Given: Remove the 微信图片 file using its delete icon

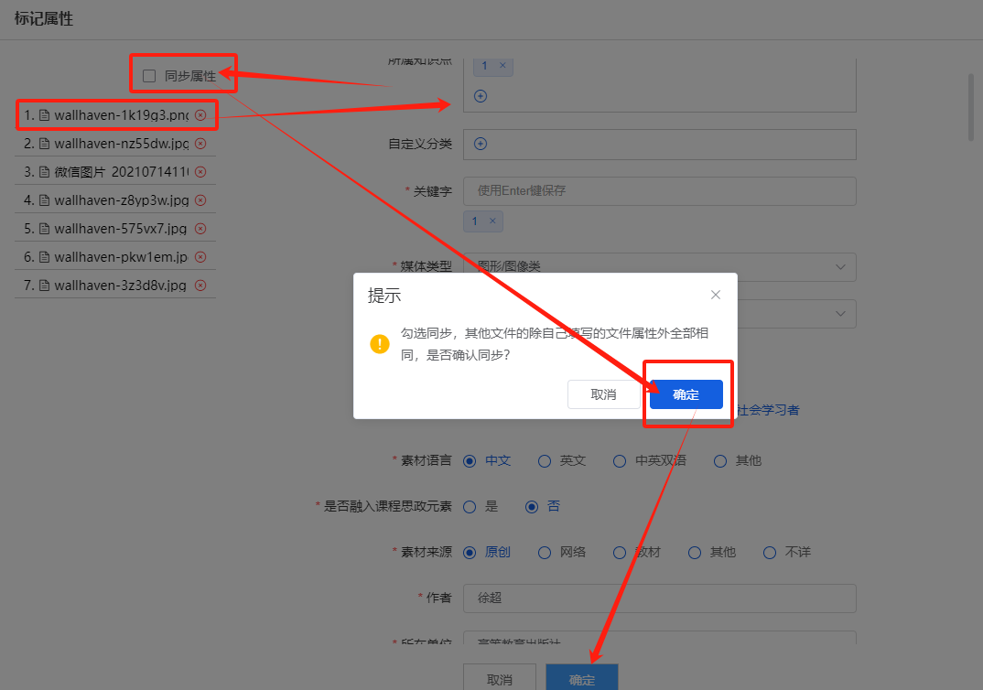Looking at the screenshot, I should pyautogui.click(x=200, y=172).
